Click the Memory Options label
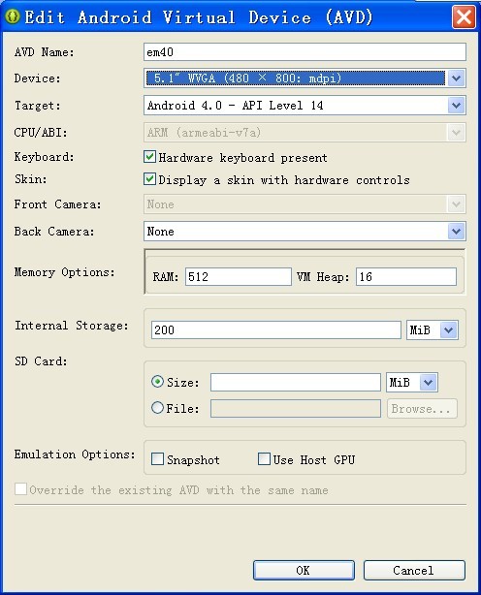 point(65,272)
